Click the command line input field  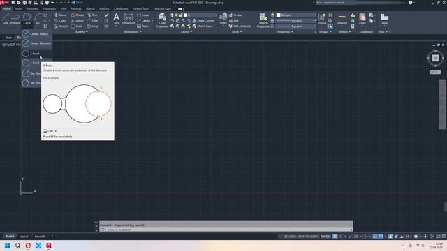coord(226,229)
